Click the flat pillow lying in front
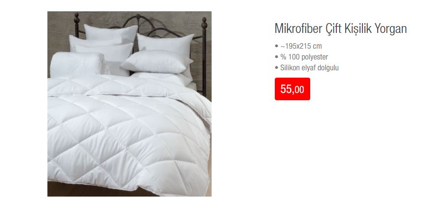 coord(157,62)
